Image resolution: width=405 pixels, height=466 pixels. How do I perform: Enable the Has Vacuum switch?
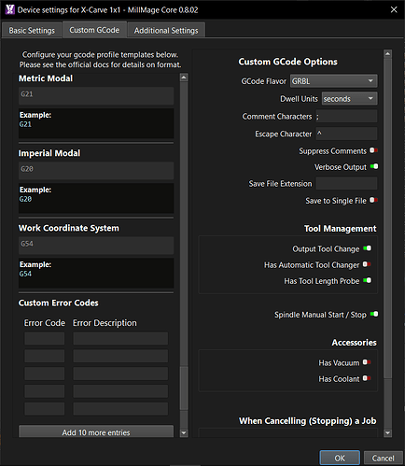(x=367, y=362)
